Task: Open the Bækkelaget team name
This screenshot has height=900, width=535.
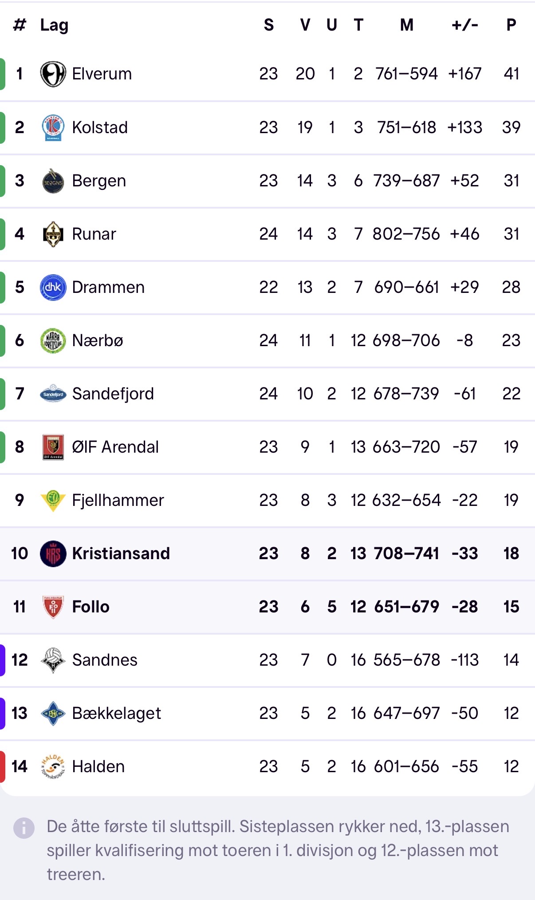Action: 116,713
